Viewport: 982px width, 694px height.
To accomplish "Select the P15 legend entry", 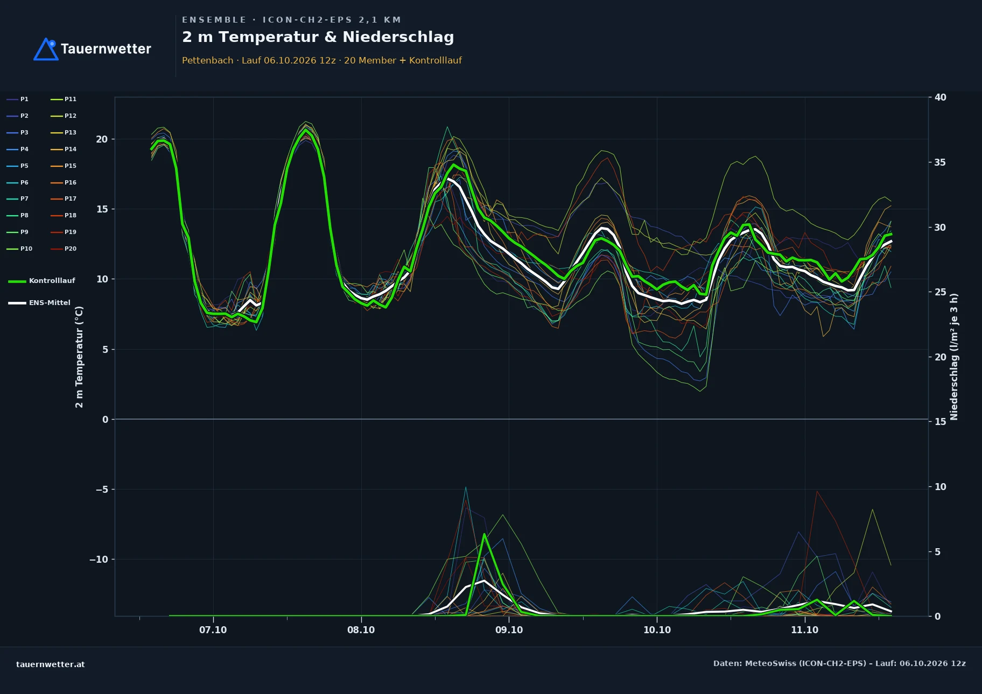I will coord(64,166).
